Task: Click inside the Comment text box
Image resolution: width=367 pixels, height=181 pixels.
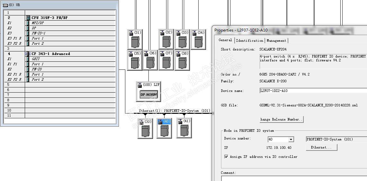Action: (x=292, y=178)
